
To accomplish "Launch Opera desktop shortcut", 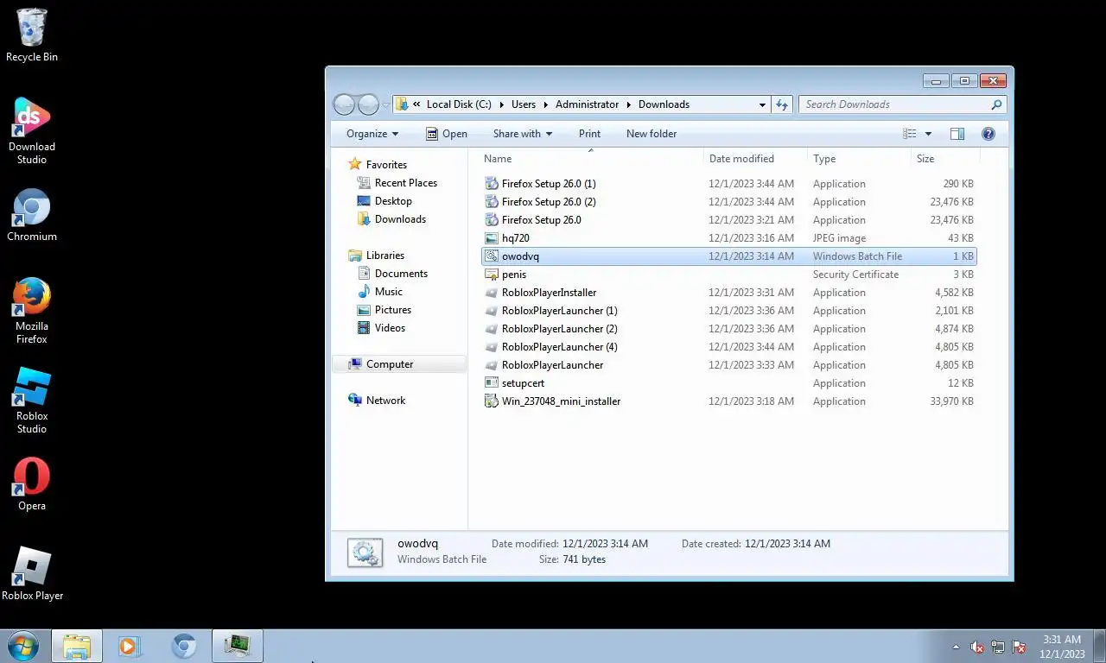I will click(32, 484).
